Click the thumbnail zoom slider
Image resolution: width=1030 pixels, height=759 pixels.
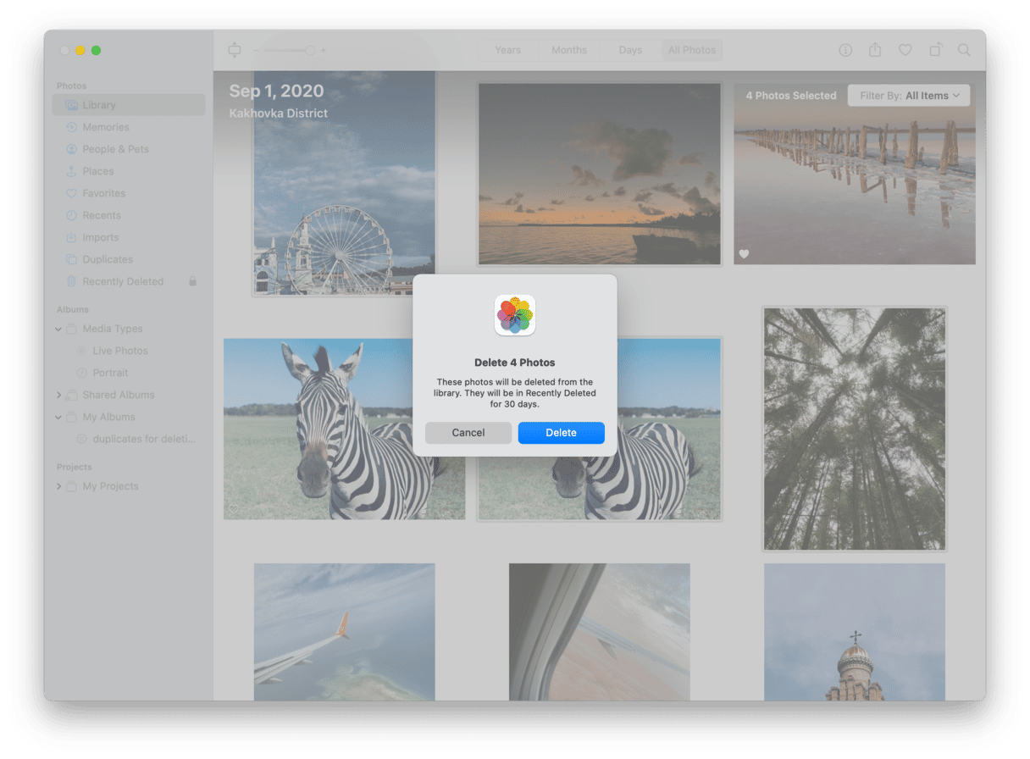[x=289, y=51]
